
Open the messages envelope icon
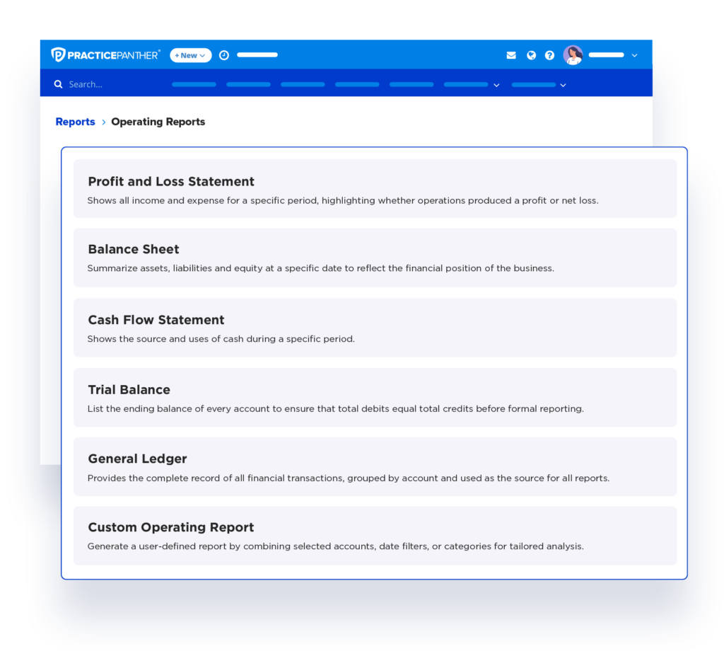511,54
